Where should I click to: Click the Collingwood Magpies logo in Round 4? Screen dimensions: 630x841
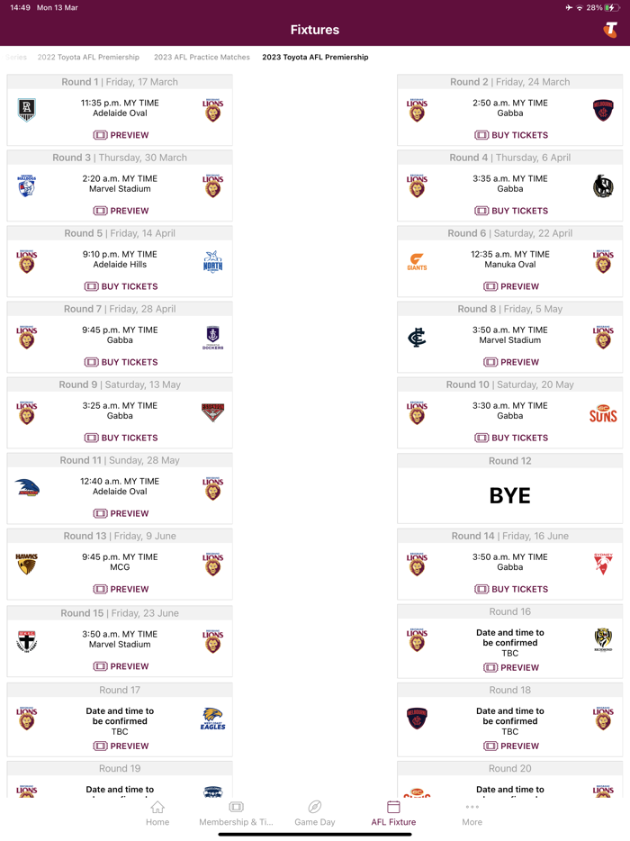[602, 186]
